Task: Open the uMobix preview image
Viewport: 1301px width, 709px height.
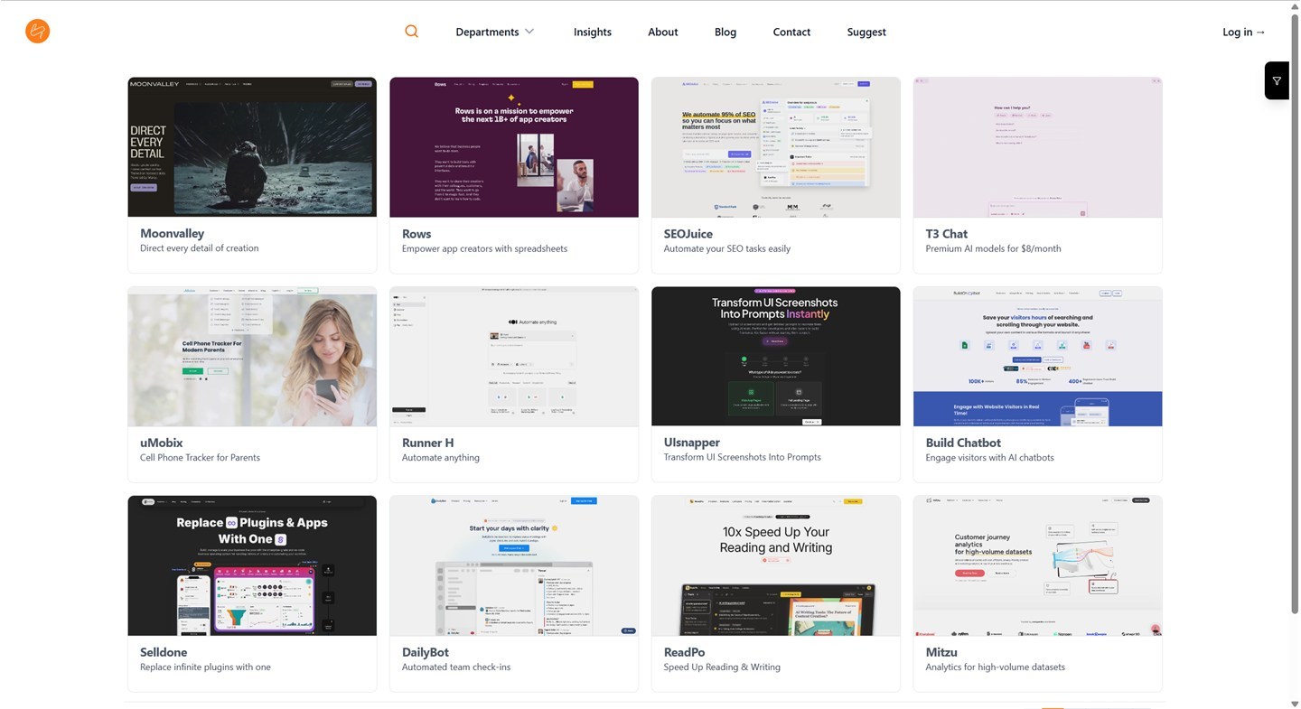Action: 252,356
